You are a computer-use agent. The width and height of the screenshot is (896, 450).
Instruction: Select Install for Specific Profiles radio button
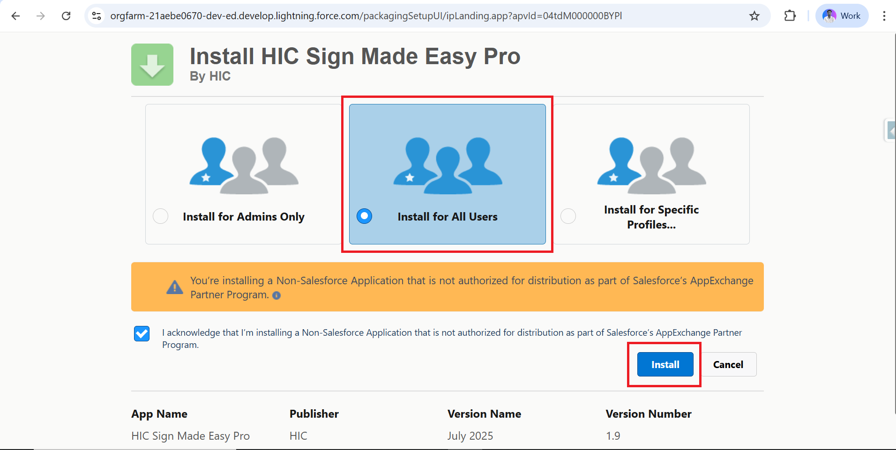click(x=568, y=216)
